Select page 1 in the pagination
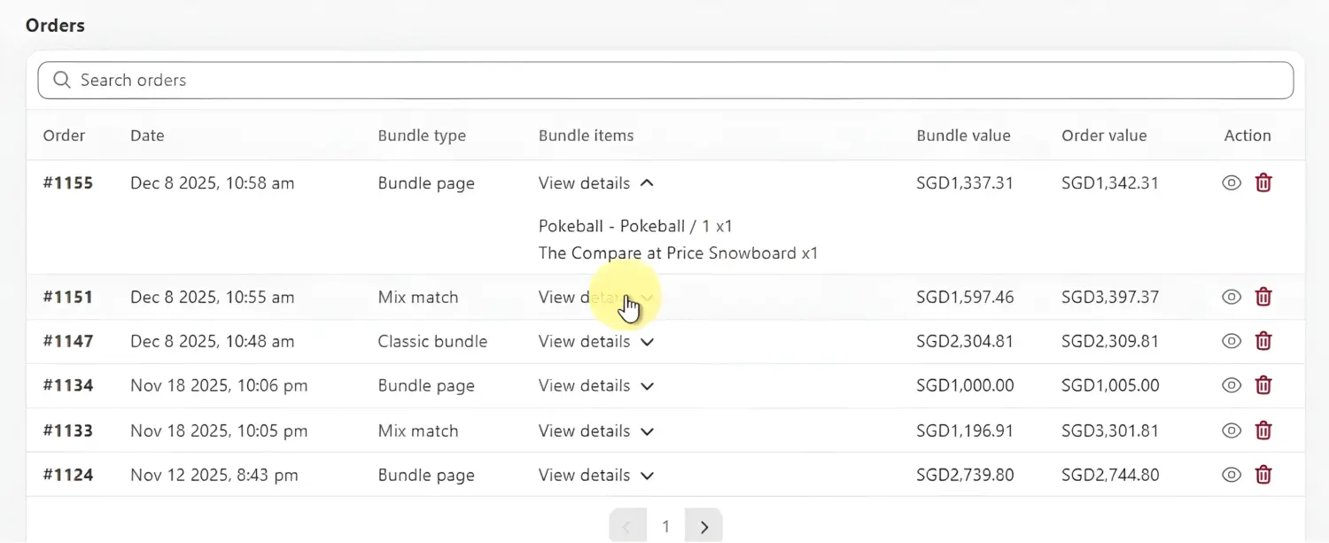This screenshot has height=543, width=1329. (665, 525)
